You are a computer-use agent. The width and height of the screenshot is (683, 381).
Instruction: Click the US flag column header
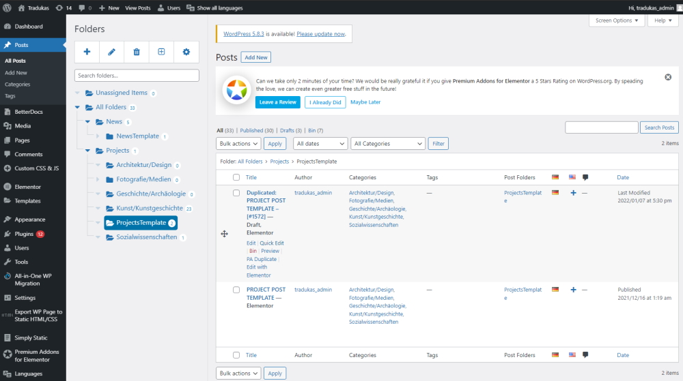pos(572,177)
